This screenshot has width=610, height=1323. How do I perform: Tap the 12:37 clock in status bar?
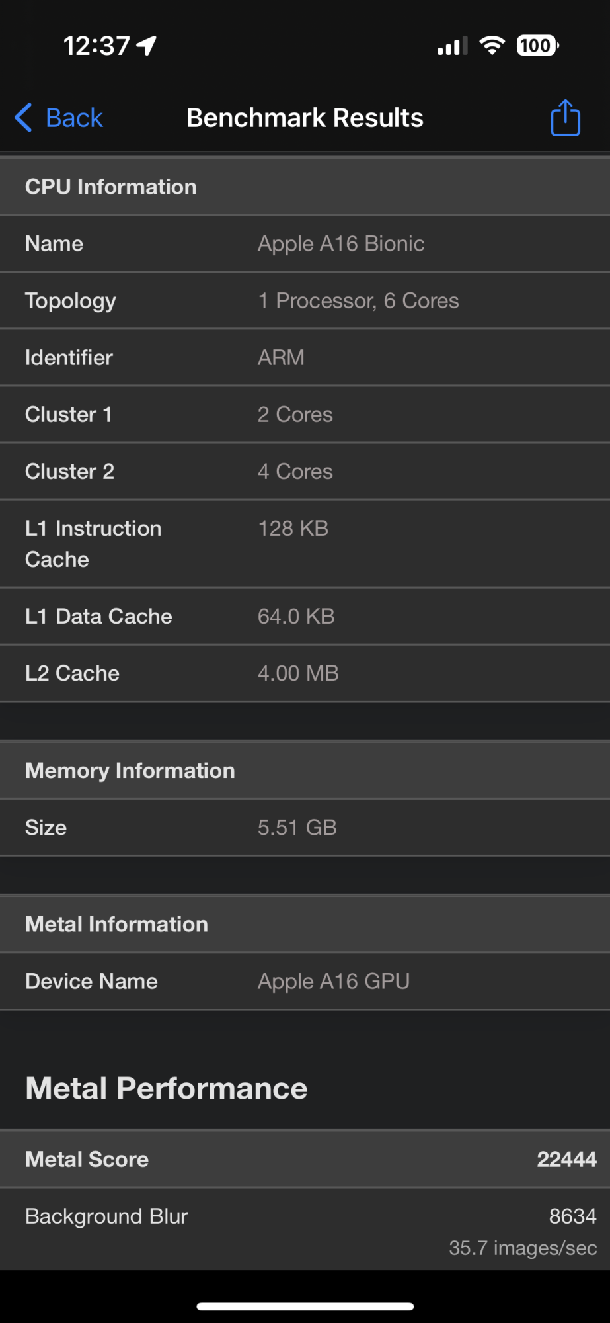(96, 46)
